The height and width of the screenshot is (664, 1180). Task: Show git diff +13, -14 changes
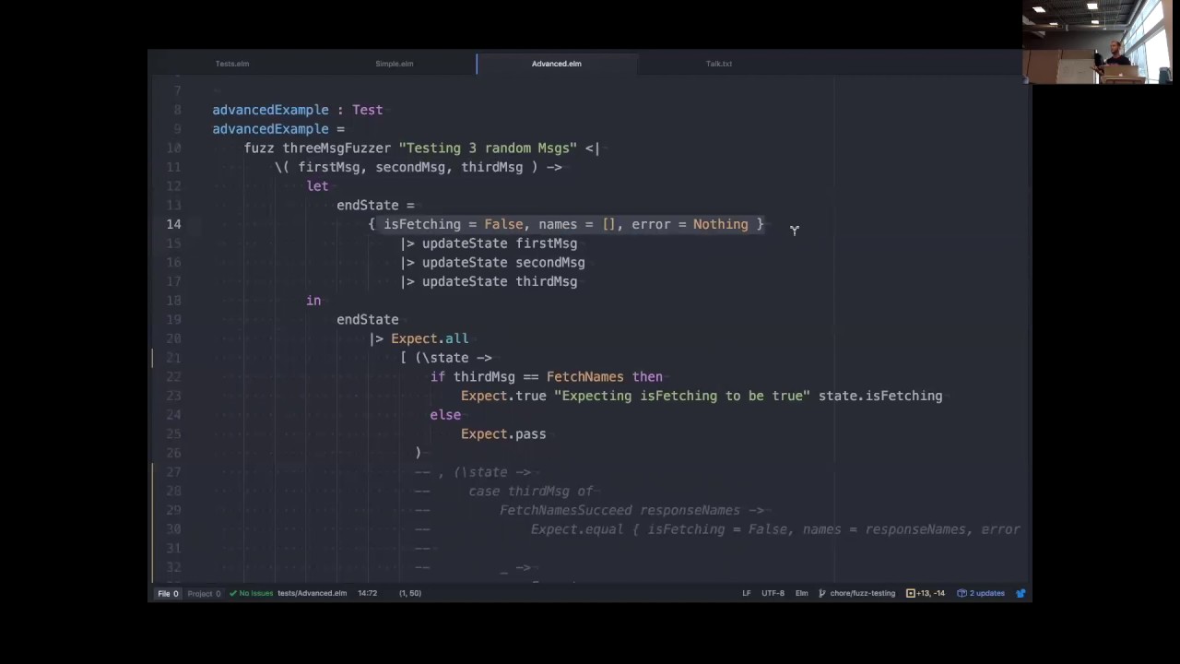pyautogui.click(x=926, y=593)
